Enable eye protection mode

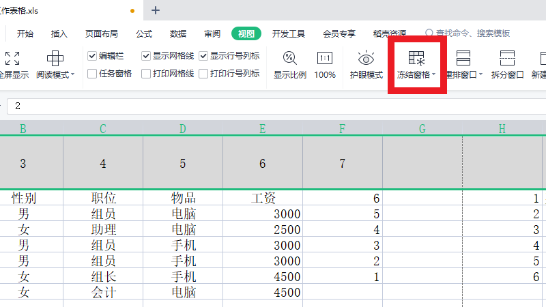(x=367, y=58)
